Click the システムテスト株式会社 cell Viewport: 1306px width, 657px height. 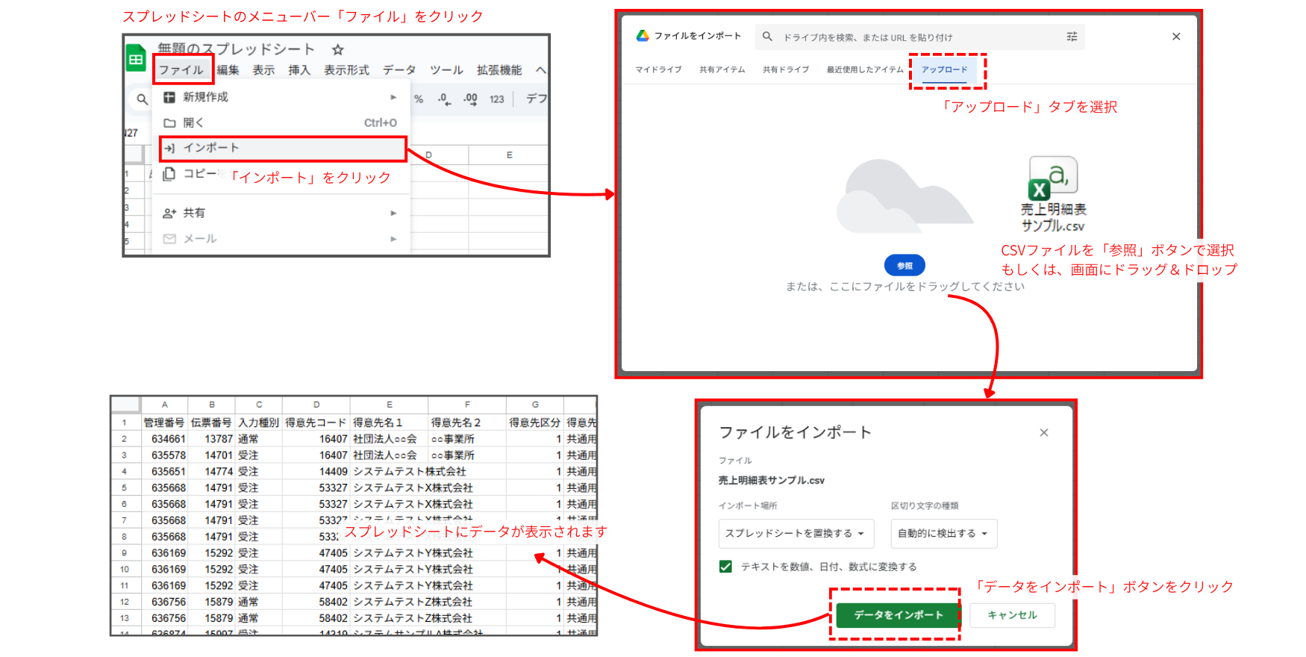point(409,472)
